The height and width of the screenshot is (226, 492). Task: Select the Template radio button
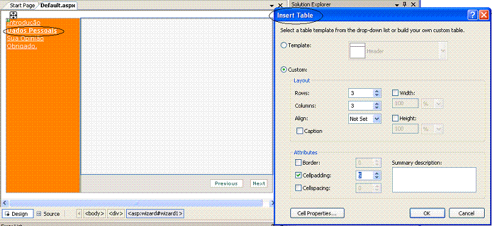283,46
